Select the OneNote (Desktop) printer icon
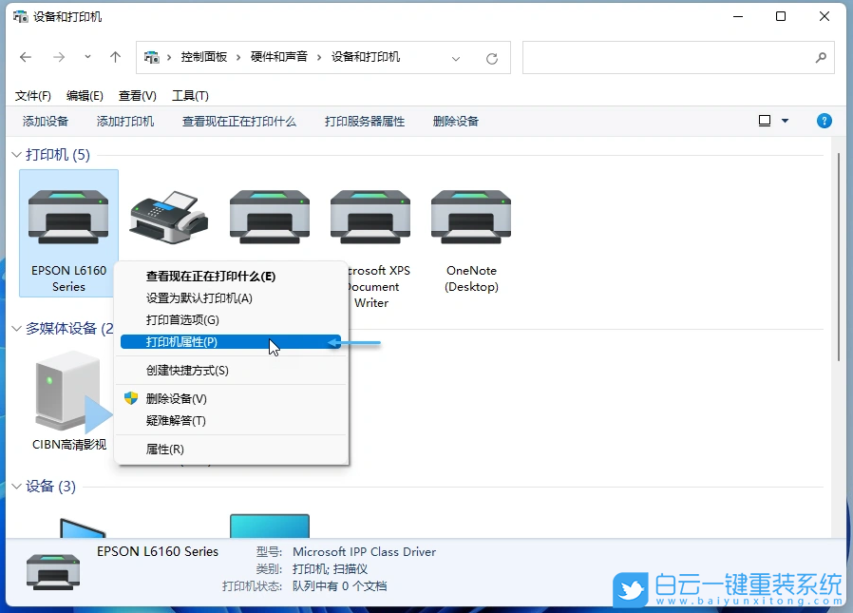Screen dimensions: 853x613 tap(470, 217)
